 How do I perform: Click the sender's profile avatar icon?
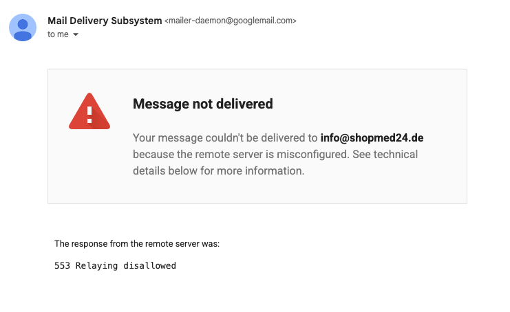[23, 27]
